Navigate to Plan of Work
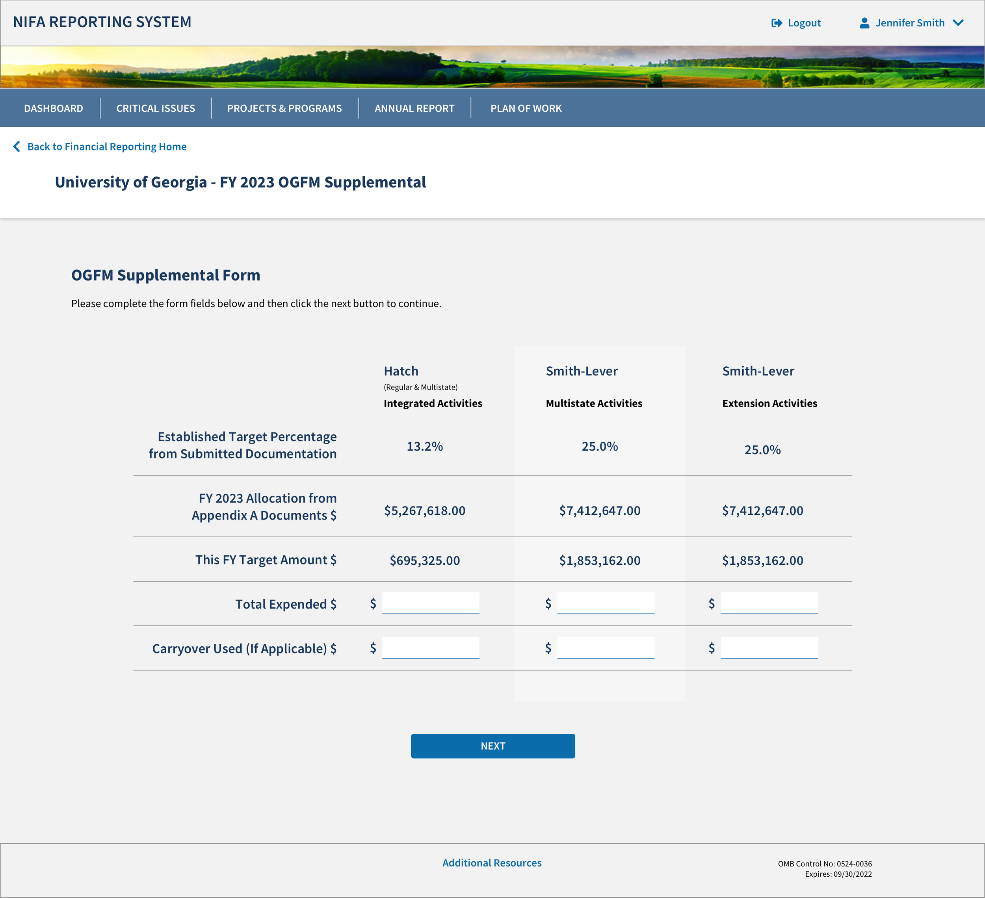Screen dimensions: 985x898 click(526, 108)
